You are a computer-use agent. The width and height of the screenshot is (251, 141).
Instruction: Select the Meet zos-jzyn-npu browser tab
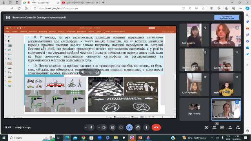point(41,3)
